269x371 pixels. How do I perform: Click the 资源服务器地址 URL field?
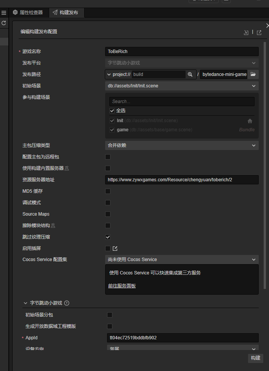[182, 180]
